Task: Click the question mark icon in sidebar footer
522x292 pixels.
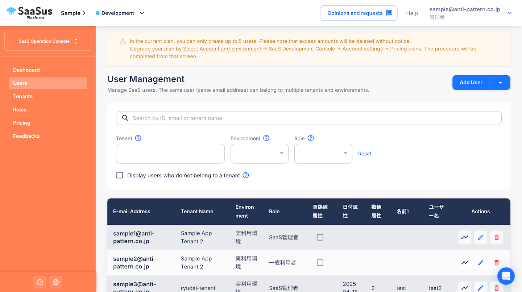Action: pyautogui.click(x=40, y=282)
